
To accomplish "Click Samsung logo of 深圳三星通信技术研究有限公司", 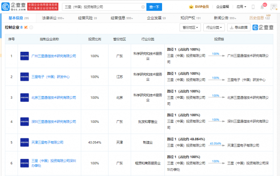I will click(x=25, y=122).
